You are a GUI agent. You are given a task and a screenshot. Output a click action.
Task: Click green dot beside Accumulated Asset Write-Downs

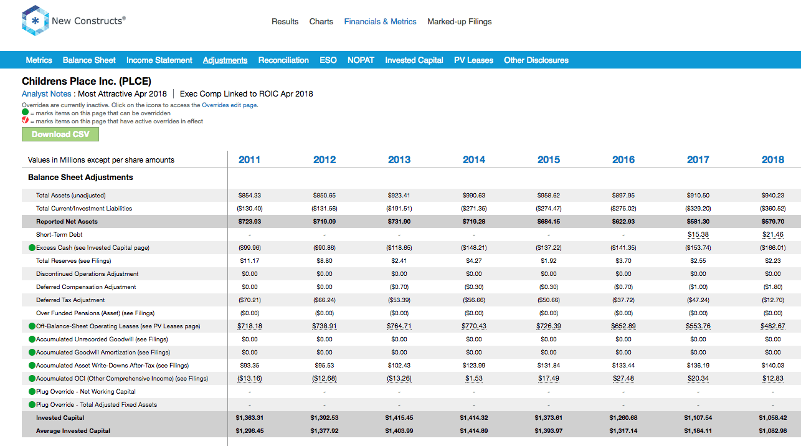coord(32,366)
